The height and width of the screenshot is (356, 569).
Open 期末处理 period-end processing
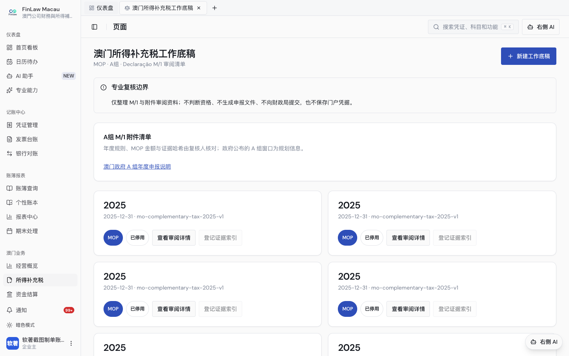pos(40,231)
